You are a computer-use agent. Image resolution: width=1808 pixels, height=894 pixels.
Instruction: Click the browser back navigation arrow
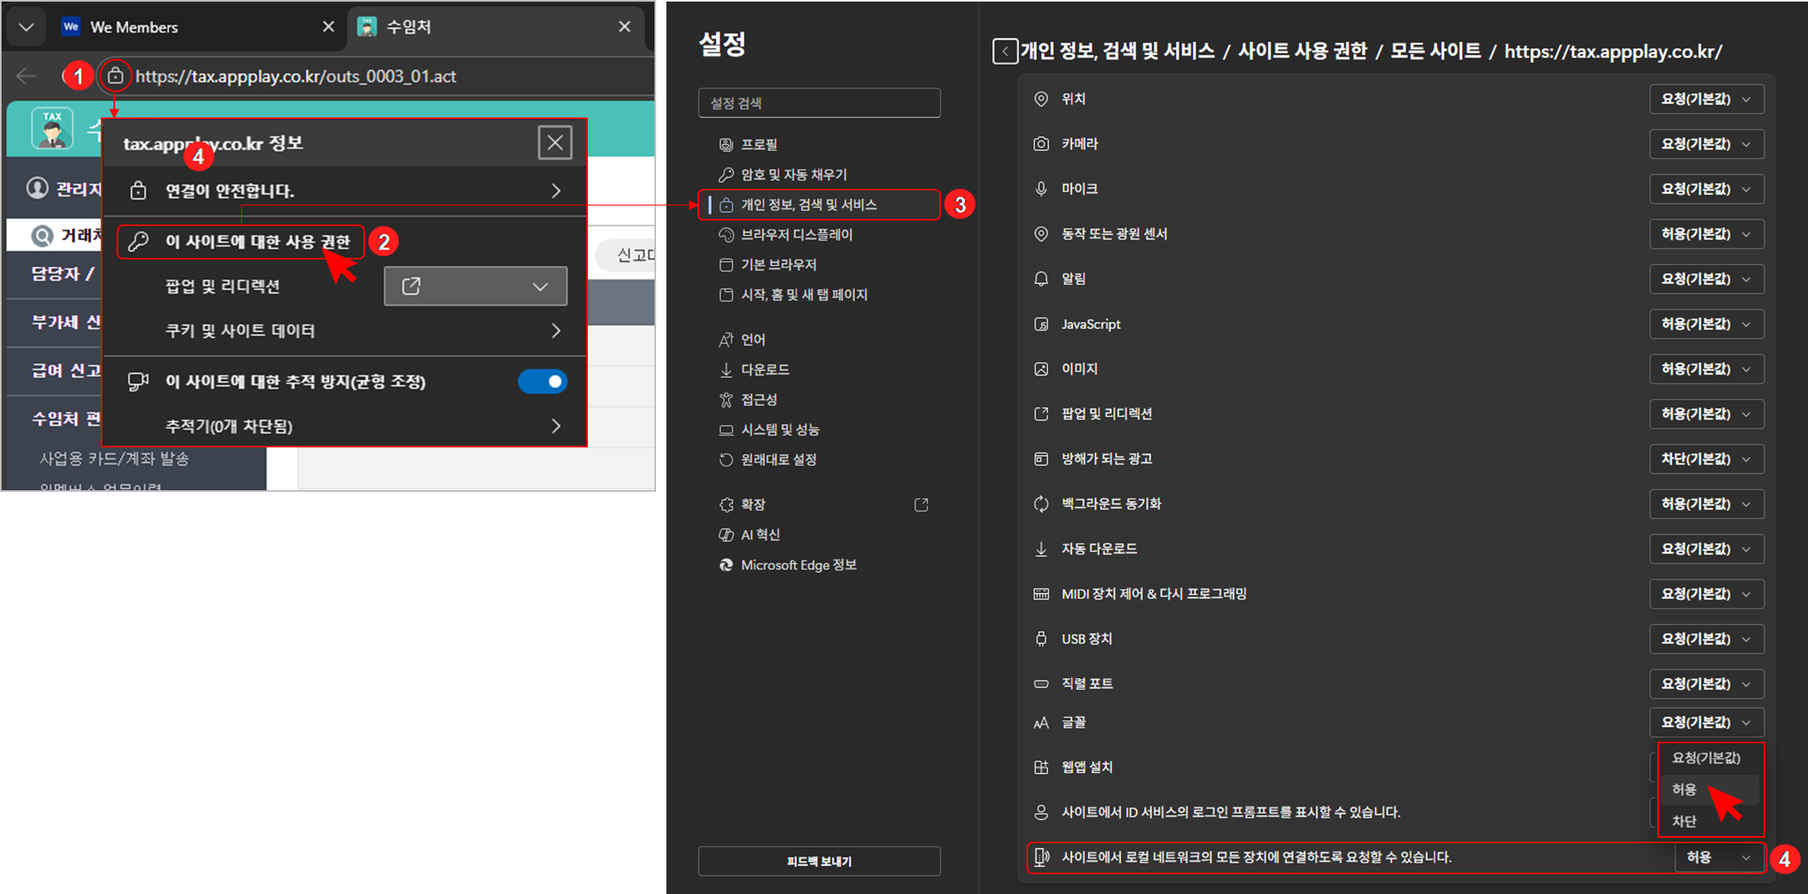pyautogui.click(x=26, y=76)
